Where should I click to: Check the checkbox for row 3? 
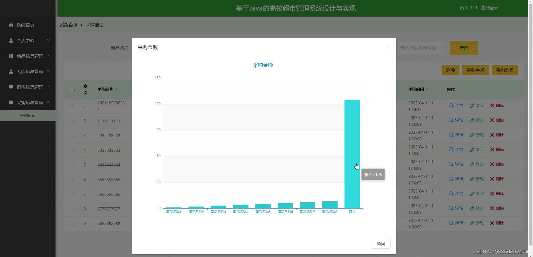[72, 136]
